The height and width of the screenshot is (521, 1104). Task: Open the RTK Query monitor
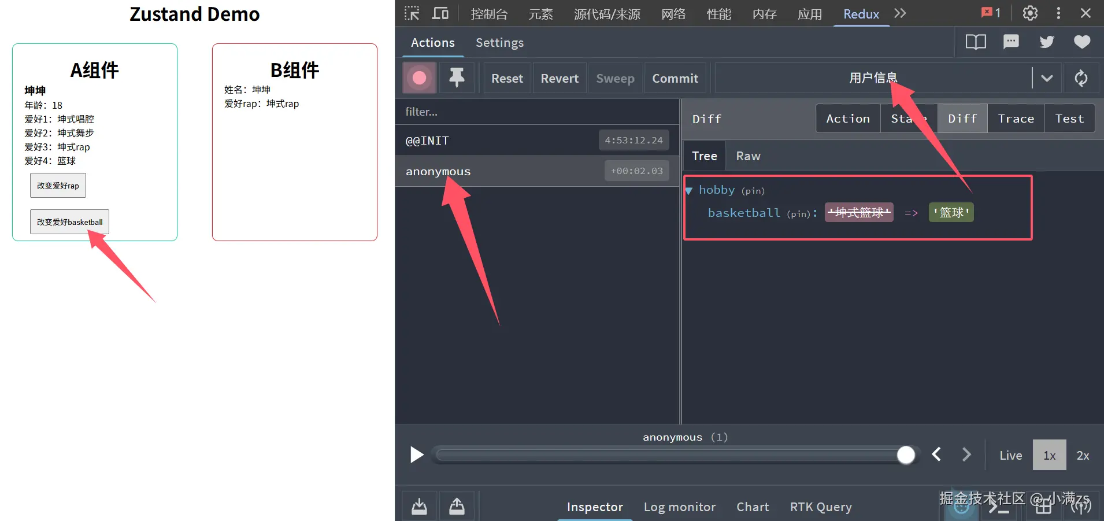[x=821, y=507]
